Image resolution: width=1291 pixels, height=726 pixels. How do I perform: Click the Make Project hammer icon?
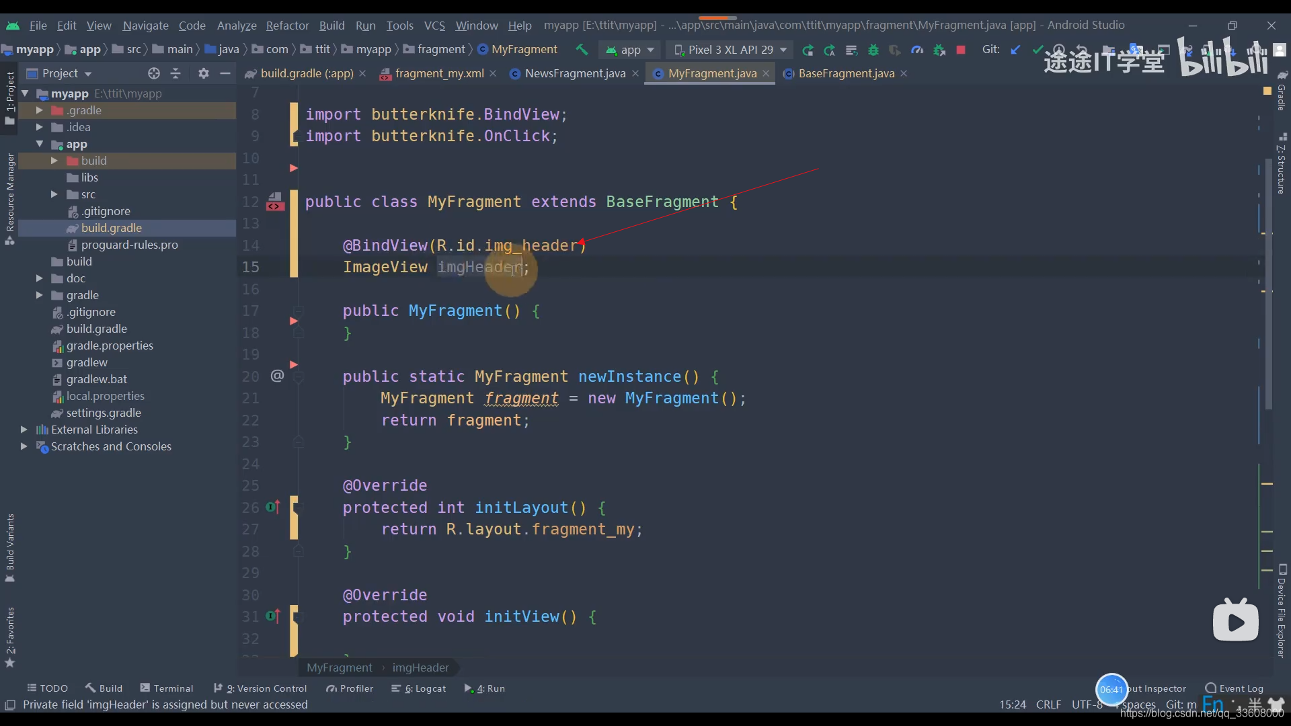[582, 50]
